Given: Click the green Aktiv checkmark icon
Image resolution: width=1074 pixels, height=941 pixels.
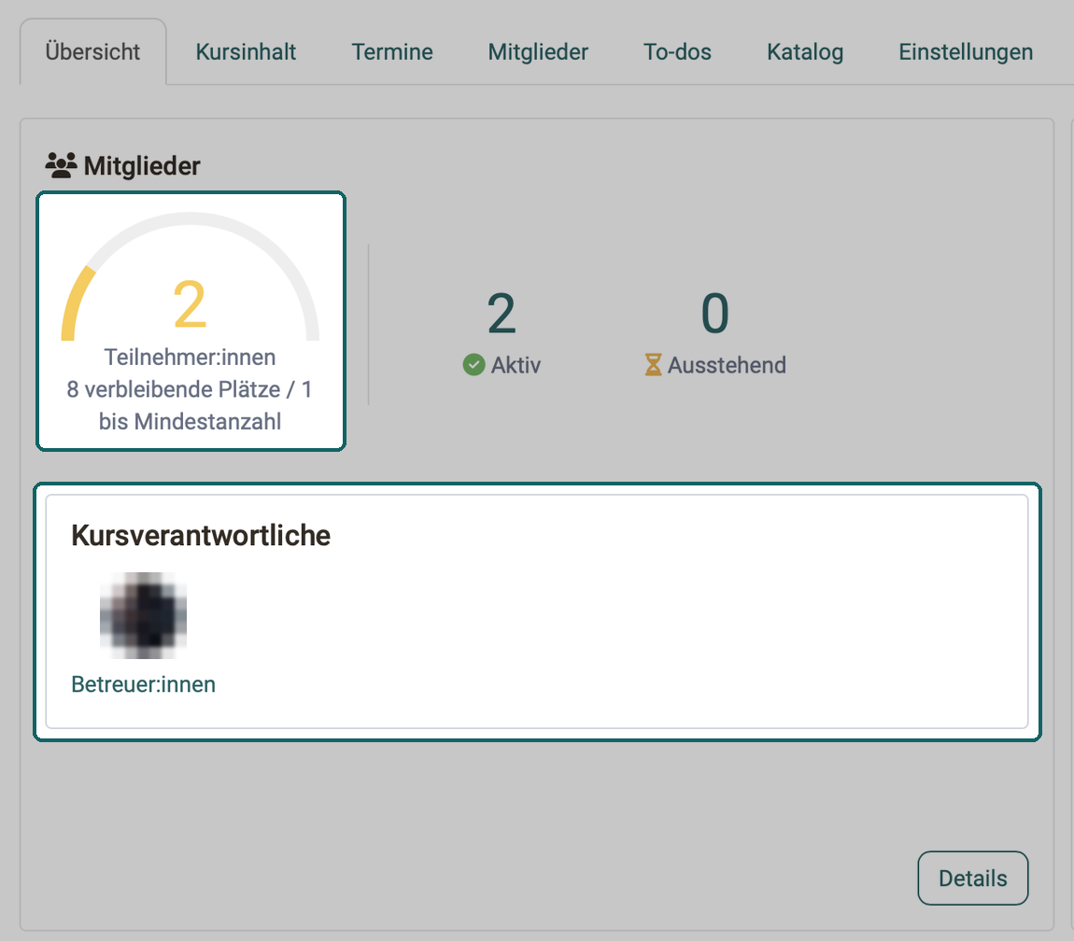Looking at the screenshot, I should [474, 365].
